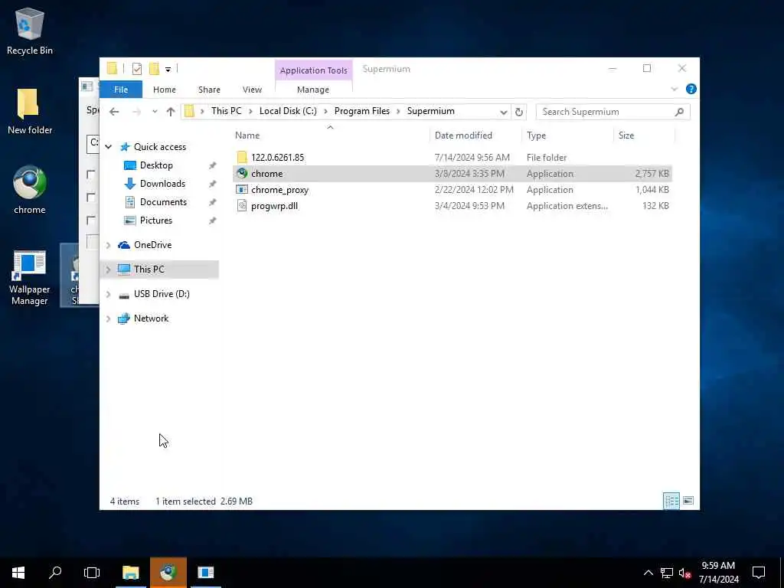784x588 pixels.
Task: Select the chrome desktop shortcut icon
Action: (x=30, y=190)
